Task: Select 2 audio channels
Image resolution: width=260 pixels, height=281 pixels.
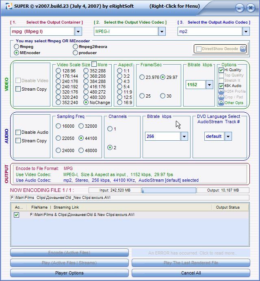Action: coord(110,148)
